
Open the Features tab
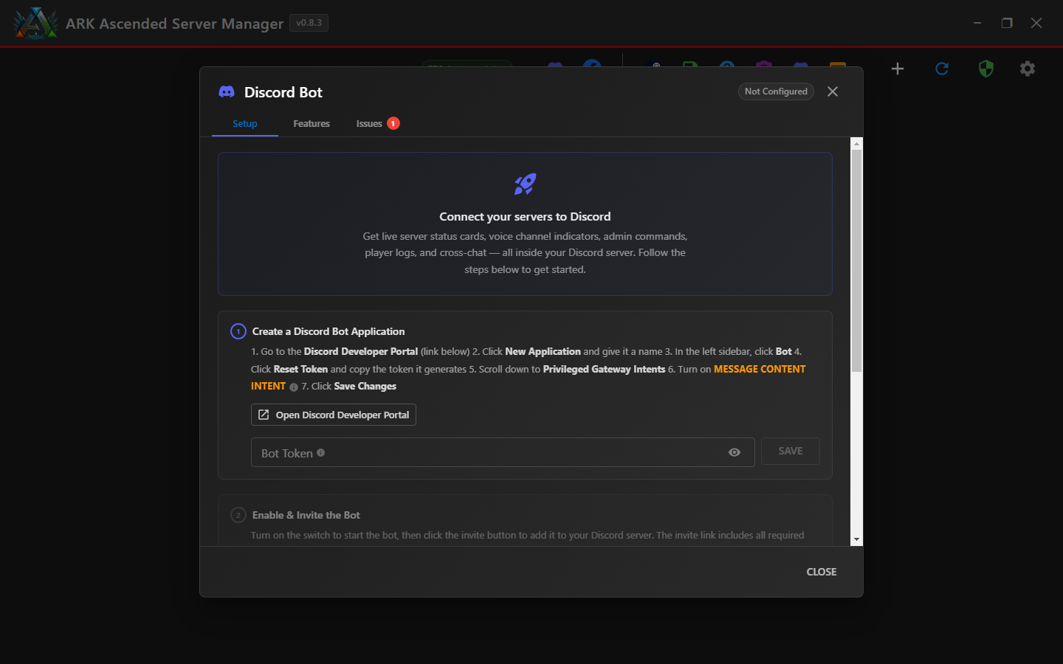pyautogui.click(x=312, y=123)
